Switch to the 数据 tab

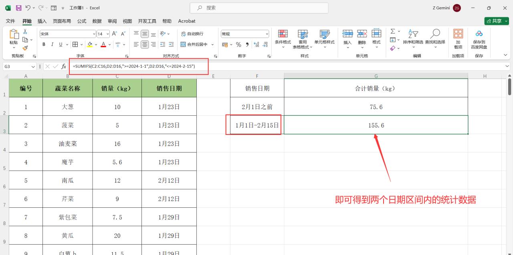pos(97,21)
